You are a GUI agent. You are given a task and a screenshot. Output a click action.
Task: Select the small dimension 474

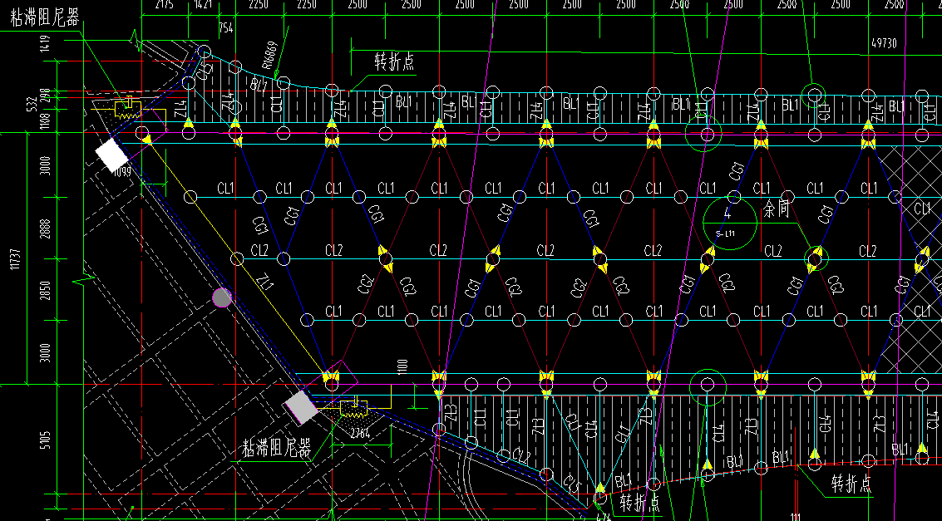tap(603, 516)
